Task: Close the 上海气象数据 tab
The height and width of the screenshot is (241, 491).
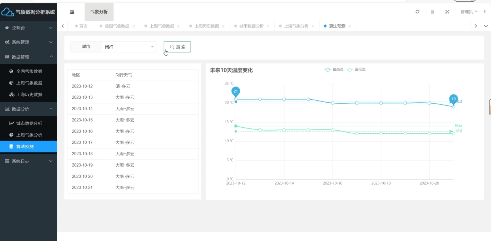Action: click(x=178, y=26)
